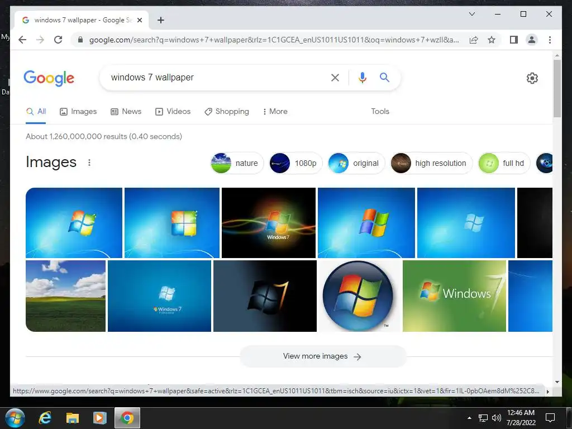The height and width of the screenshot is (429, 572).
Task: Open the volume speaker tray icon
Action: pos(496,418)
